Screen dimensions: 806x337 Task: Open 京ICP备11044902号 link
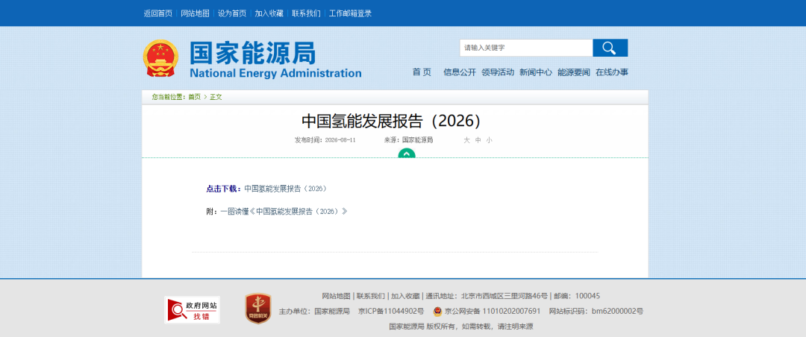point(391,312)
